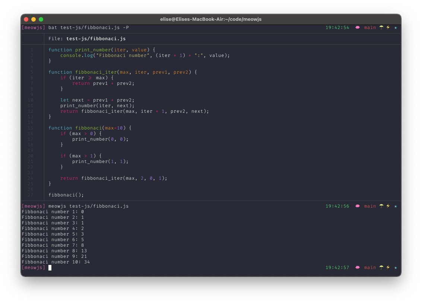Click the pink git icon beside 19:42:54
The width and height of the screenshot is (422, 304).
pyautogui.click(x=358, y=28)
